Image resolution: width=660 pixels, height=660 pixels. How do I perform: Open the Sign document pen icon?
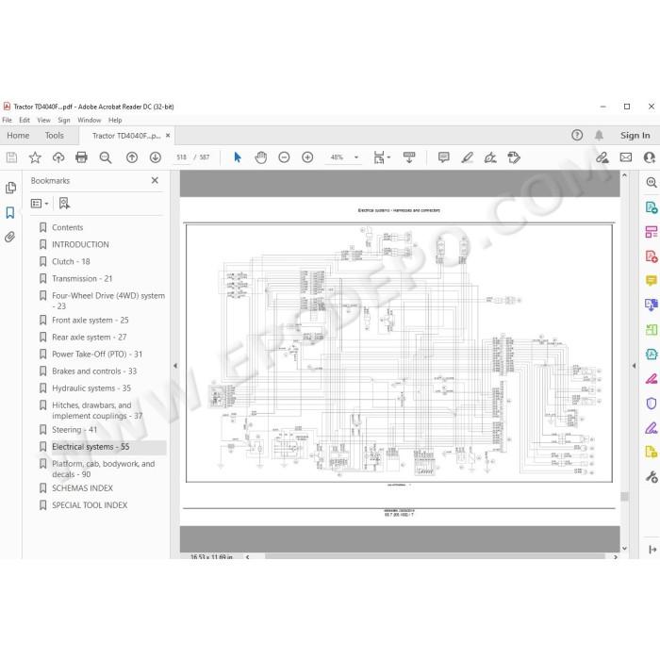pyautogui.click(x=490, y=157)
